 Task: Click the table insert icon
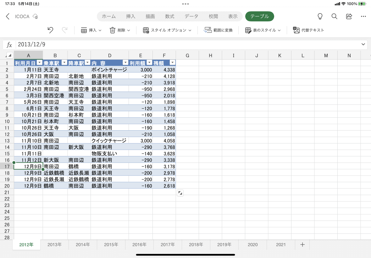[x=84, y=30]
